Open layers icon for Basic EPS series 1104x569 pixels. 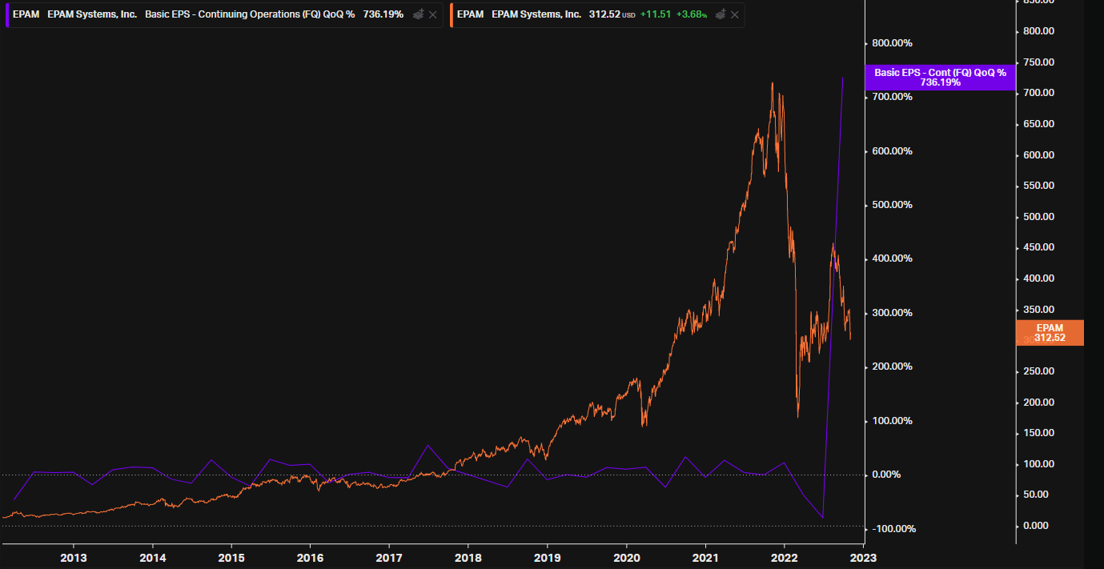pyautogui.click(x=418, y=14)
